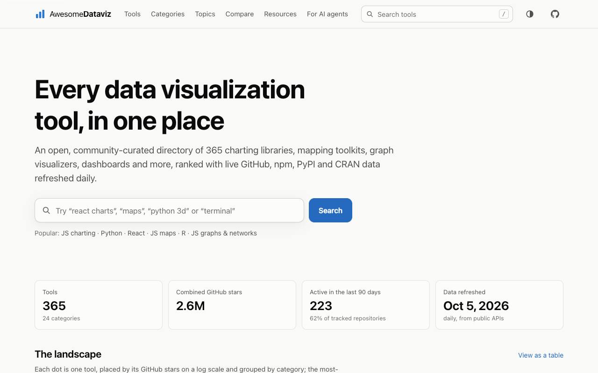The image size is (598, 373).
Task: Open the Compare nav item
Action: [x=240, y=14]
